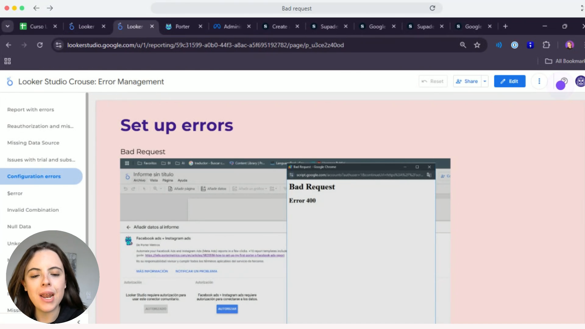Click the zoom magnifier icon in address bar
The image size is (585, 329).
click(x=463, y=45)
